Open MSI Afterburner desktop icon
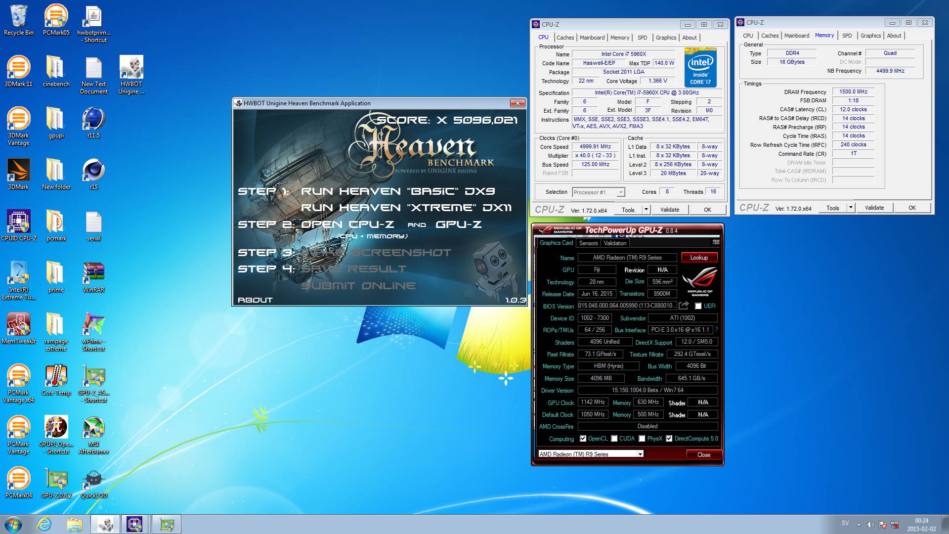 coord(93,435)
